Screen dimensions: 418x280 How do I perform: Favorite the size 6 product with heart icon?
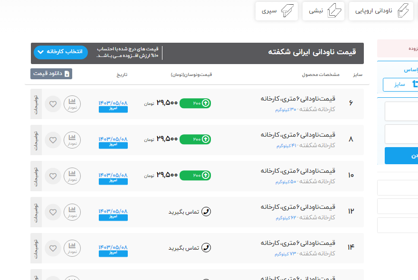[53, 104]
